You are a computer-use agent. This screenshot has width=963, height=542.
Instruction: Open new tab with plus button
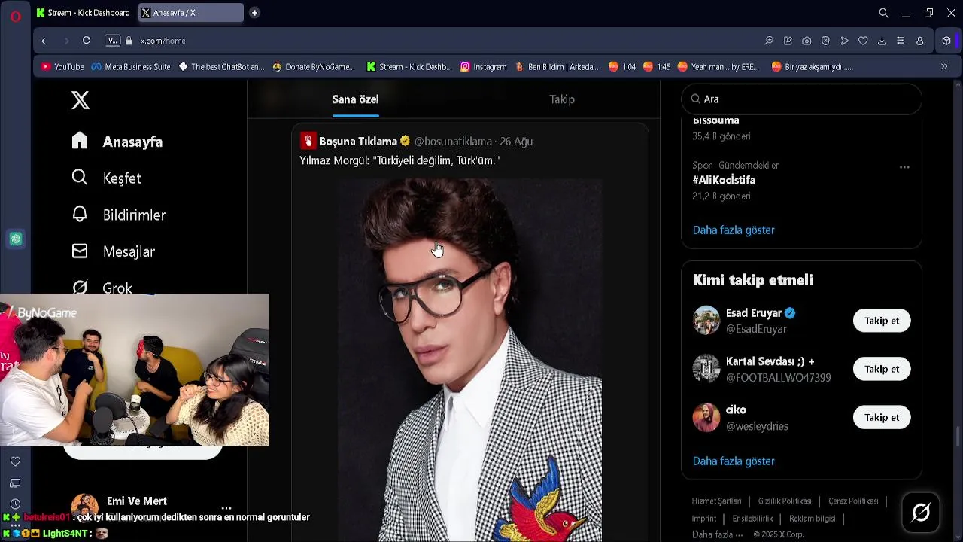click(x=254, y=13)
